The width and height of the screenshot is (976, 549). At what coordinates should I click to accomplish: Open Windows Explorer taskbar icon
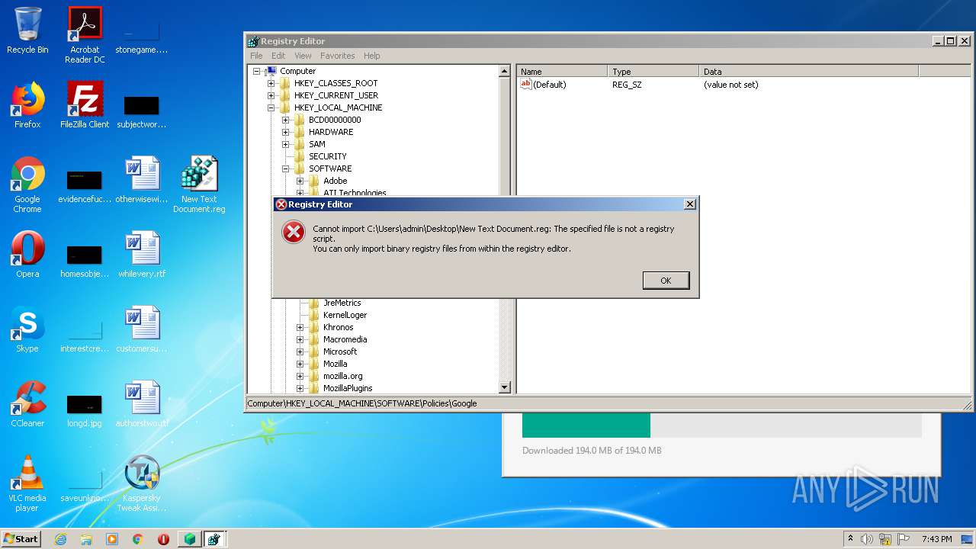[86, 539]
